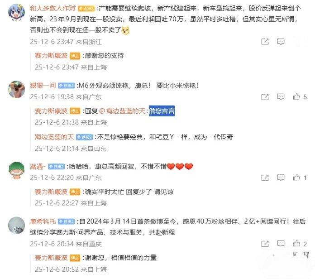Forward the 蹈過- comment
Screen dimensions: 315x279
pos(265,178)
